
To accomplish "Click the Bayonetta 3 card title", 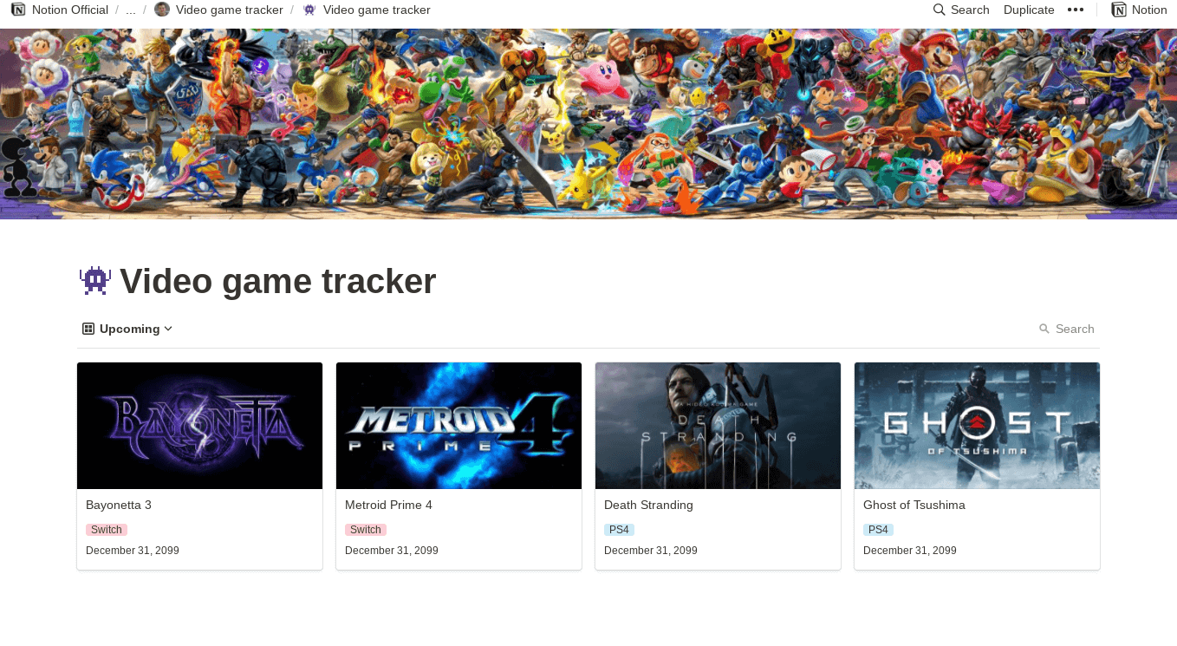I will [x=119, y=505].
